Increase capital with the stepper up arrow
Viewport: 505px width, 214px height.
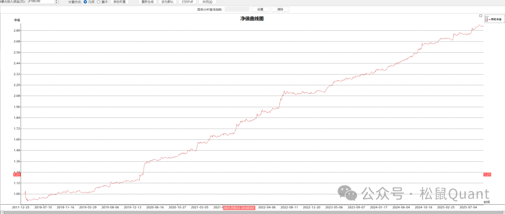pyautogui.click(x=57, y=0)
